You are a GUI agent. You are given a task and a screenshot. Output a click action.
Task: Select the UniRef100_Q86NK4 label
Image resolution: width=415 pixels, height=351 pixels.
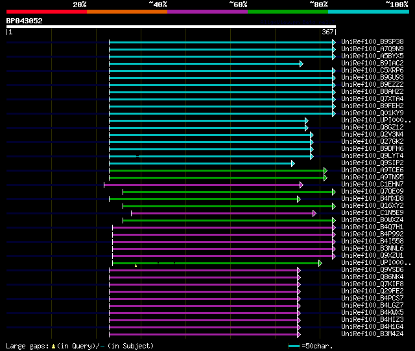click(372, 277)
